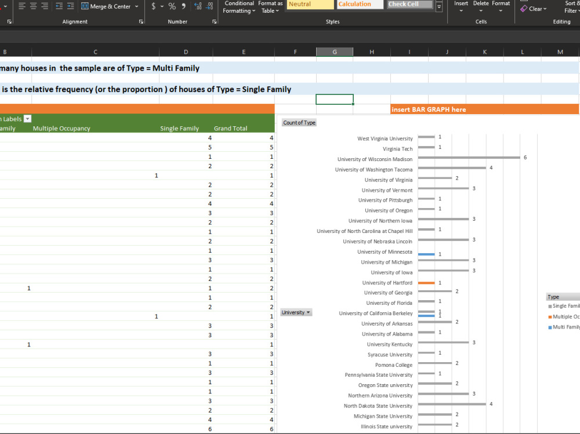Apply the Neutral cell style

(310, 4)
